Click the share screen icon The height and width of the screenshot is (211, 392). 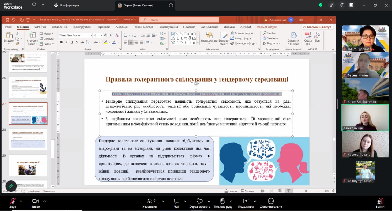246,201
